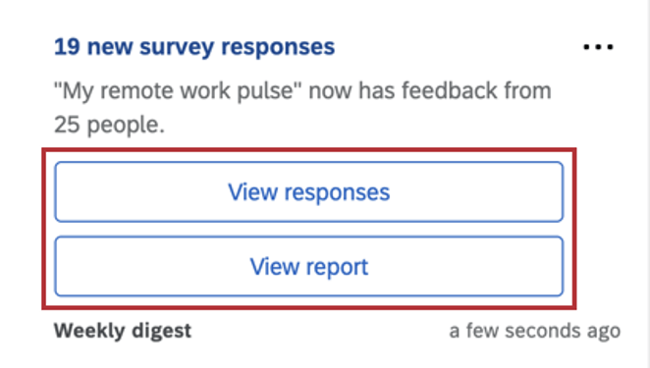This screenshot has height=368, width=650.
Task: Open responses for My remote work pulse
Action: (x=309, y=192)
